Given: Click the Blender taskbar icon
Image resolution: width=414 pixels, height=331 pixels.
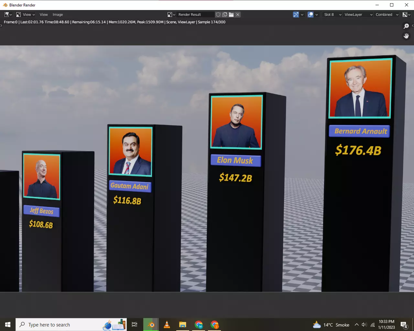Looking at the screenshot, I should pyautogui.click(x=151, y=325).
